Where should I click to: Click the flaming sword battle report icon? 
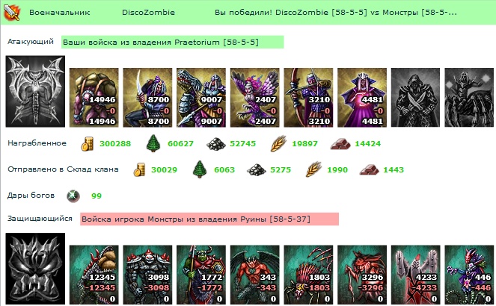tap(12, 13)
